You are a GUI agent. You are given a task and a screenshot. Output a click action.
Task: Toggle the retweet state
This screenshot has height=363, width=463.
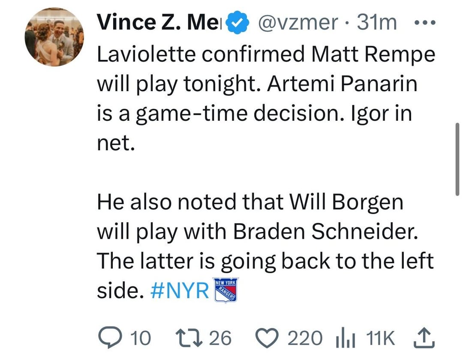click(189, 338)
